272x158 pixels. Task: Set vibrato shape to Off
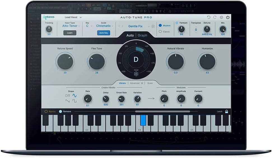pos(68,95)
